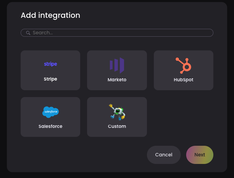The image size is (234, 178).
Task: Click the Custom robot mascot icon
Action: point(117,112)
